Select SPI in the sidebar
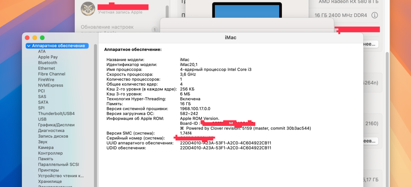Viewport: 411px width, 187px height. click(x=41, y=108)
